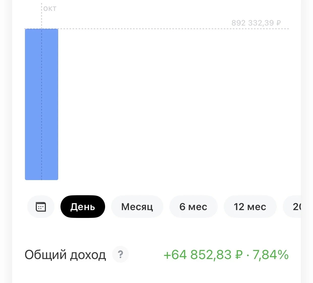Click the empty chart area beside the bar

173,104
